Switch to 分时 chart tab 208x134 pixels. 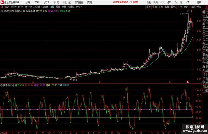click(x=7, y=7)
